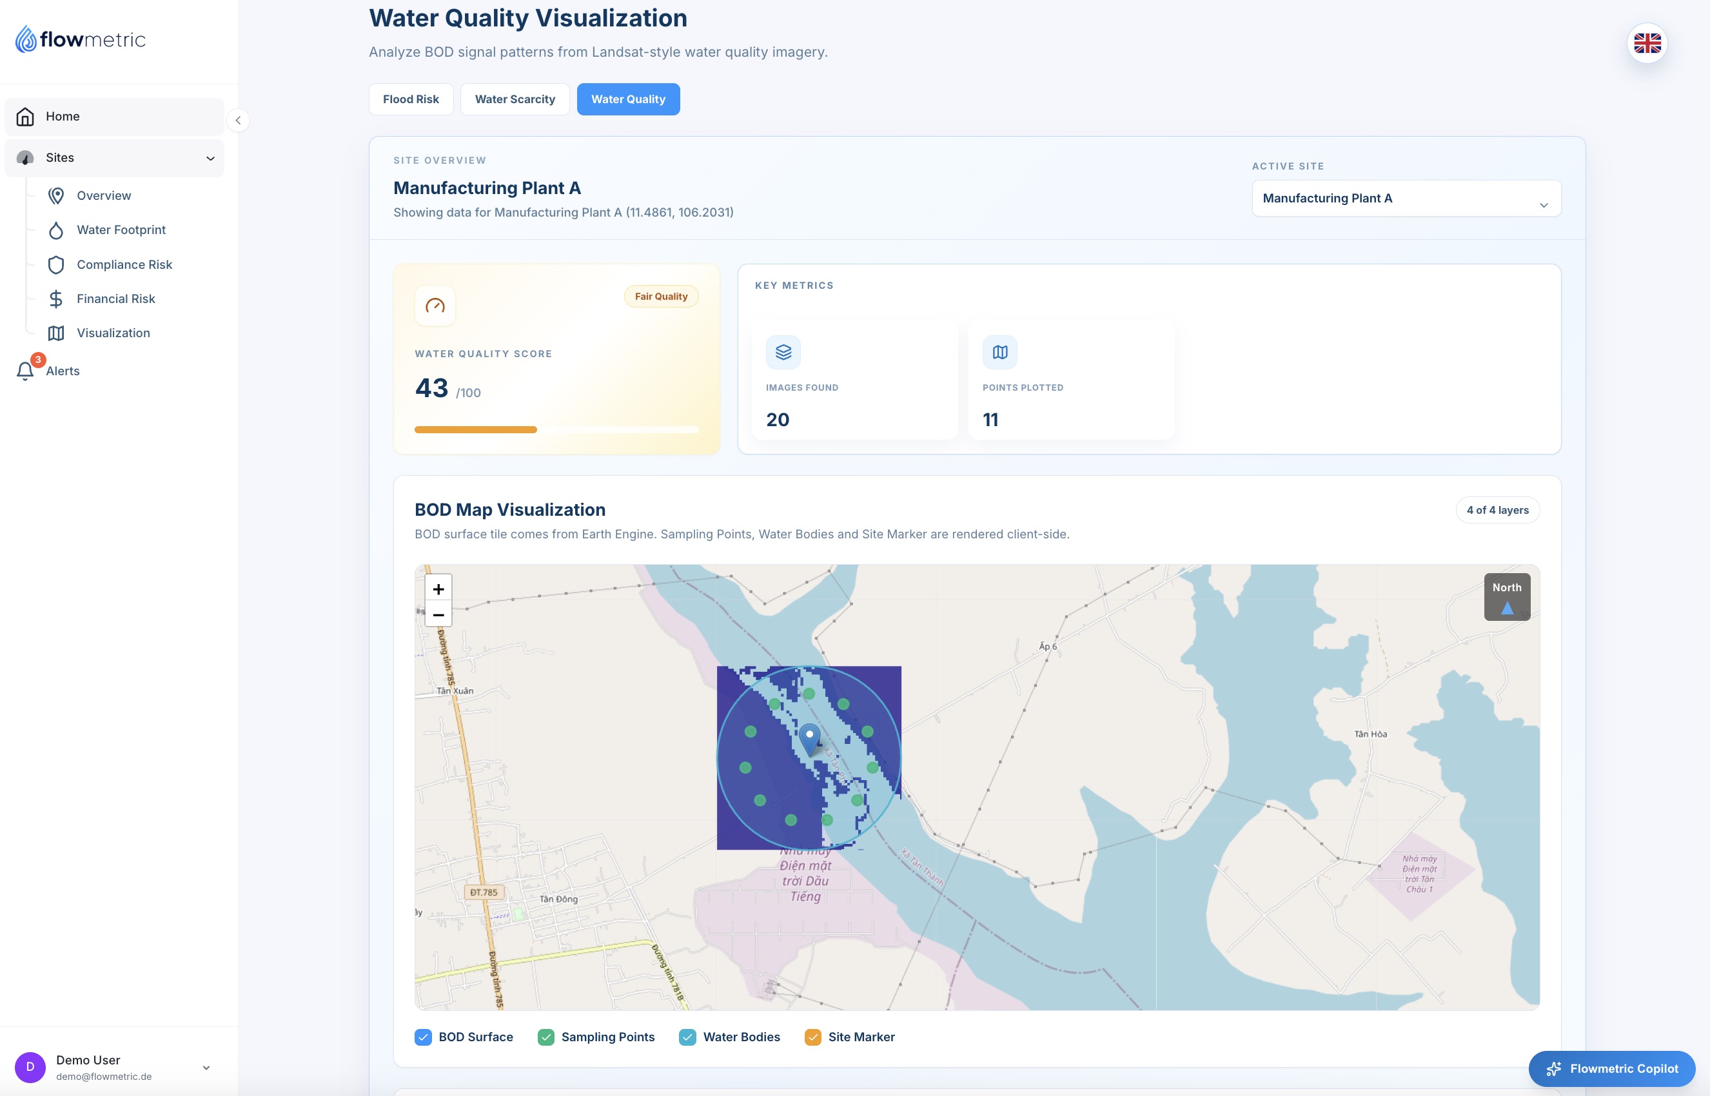Click the ĐT.785 road shield
This screenshot has width=1710, height=1096.
coord(484,892)
